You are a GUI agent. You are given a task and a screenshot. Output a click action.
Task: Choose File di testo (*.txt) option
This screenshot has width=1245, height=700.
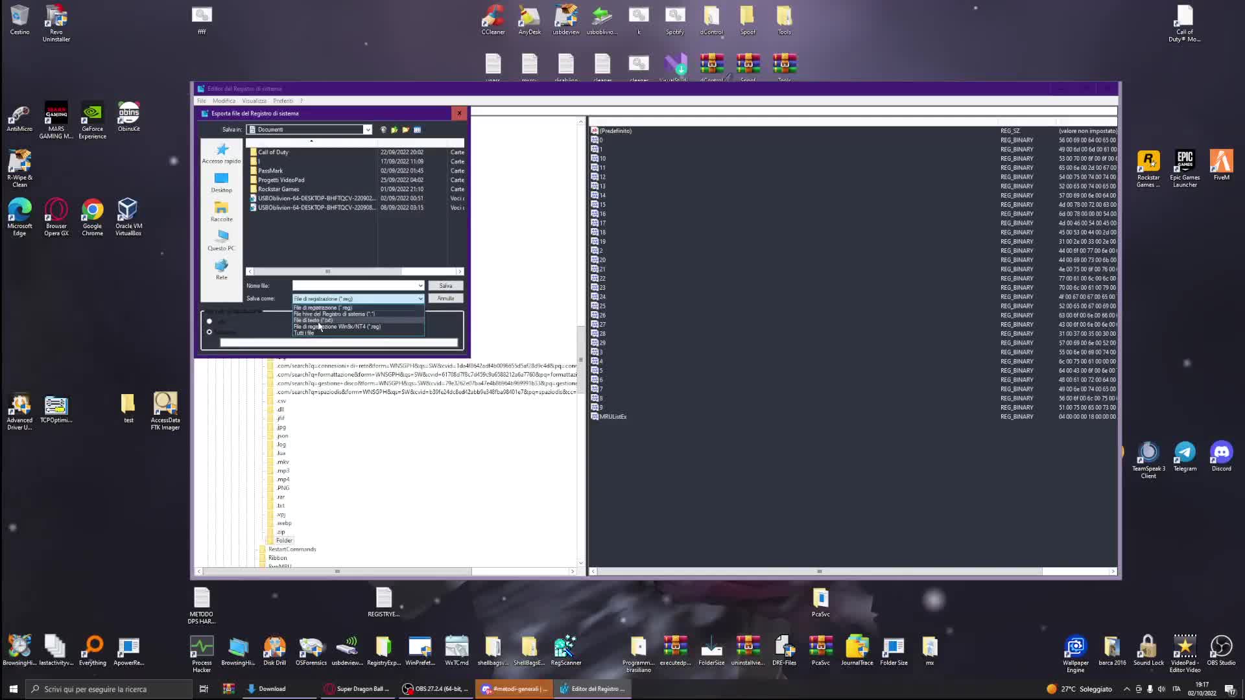[313, 320]
